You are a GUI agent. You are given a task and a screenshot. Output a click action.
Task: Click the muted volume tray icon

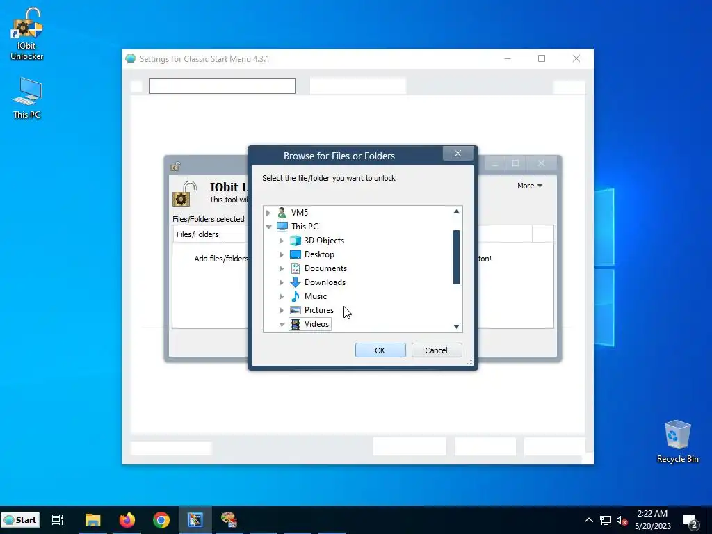[622, 520]
